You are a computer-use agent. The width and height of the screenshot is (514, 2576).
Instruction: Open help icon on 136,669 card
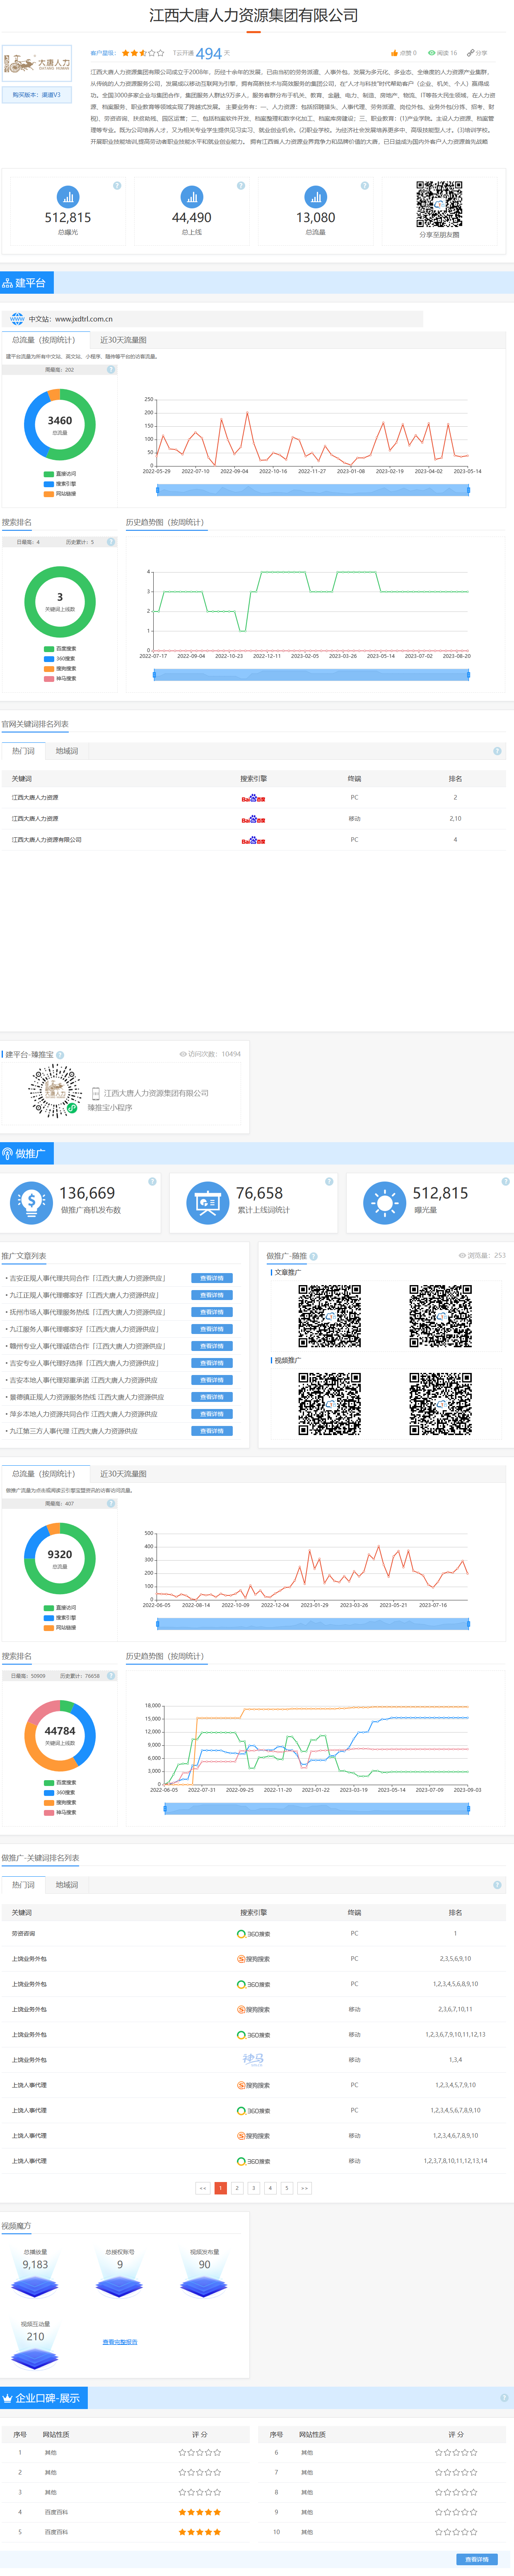point(152,1181)
